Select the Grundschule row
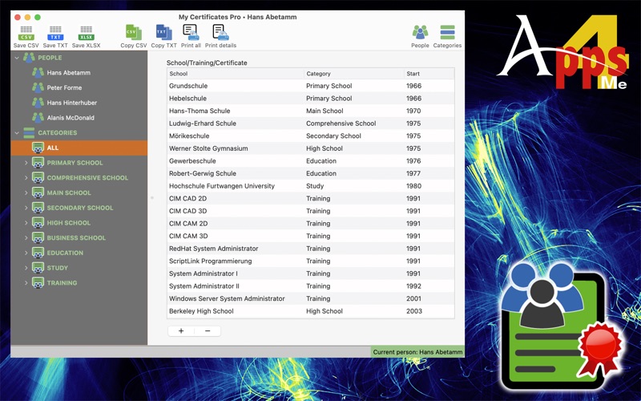The height and width of the screenshot is (401, 641). pos(311,86)
